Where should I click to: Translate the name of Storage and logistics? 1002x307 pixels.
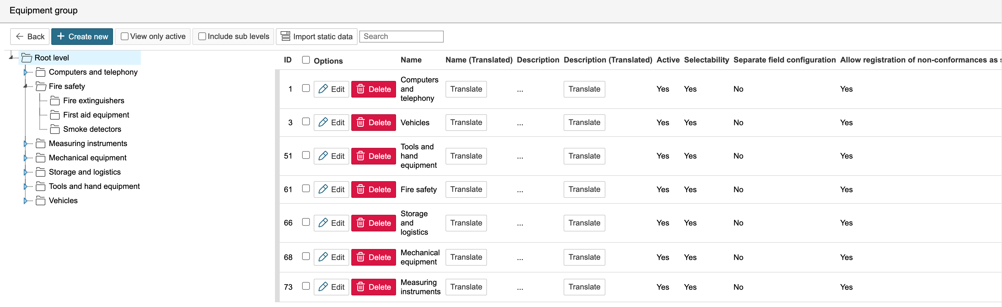(466, 223)
